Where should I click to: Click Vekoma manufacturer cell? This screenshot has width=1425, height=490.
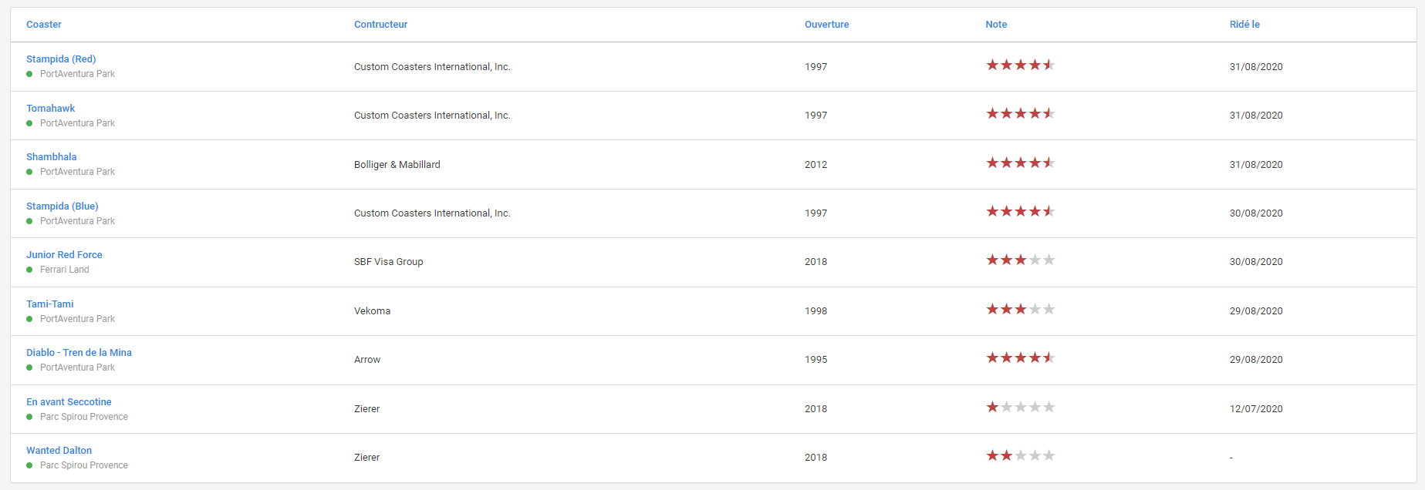[372, 311]
